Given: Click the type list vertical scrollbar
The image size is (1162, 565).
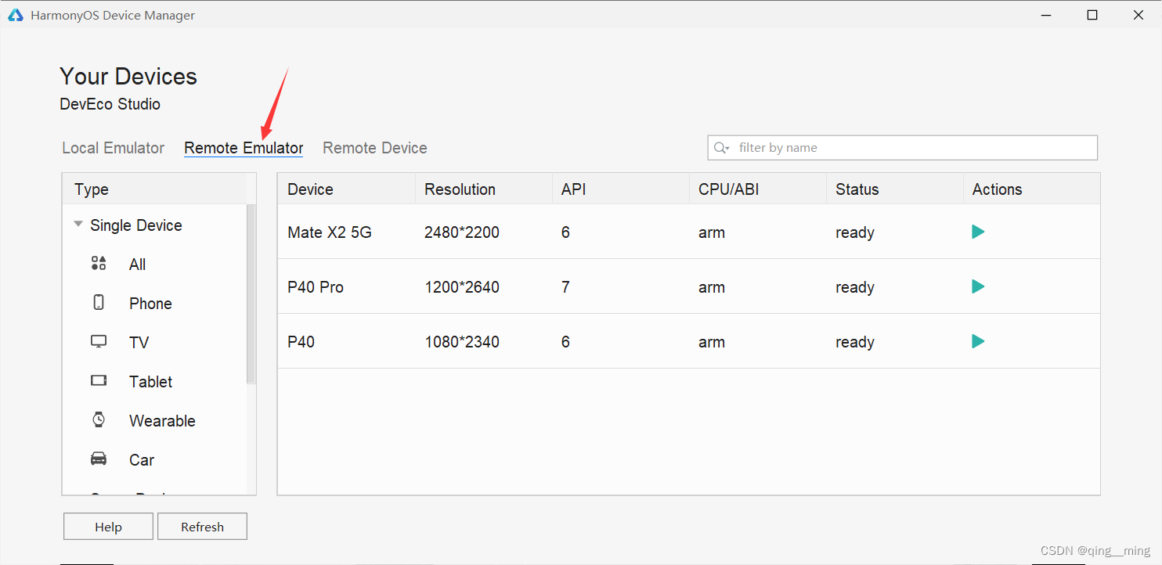Looking at the screenshot, I should pyautogui.click(x=251, y=293).
